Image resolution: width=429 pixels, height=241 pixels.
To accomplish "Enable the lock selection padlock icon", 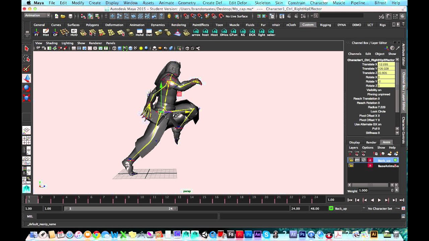I will [169, 16].
